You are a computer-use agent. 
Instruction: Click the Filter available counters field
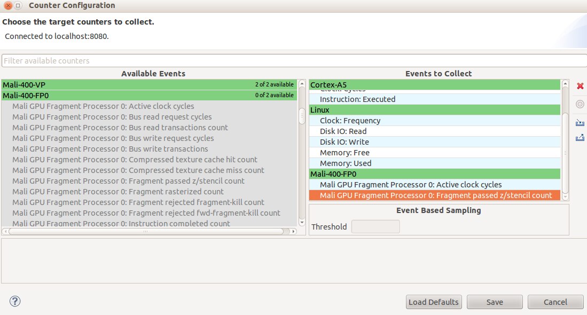[x=293, y=61]
